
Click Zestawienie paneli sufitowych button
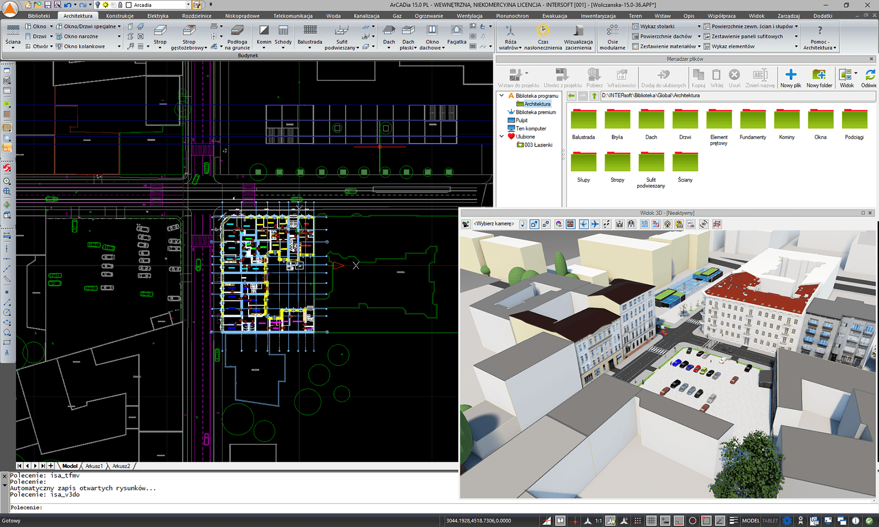click(743, 37)
